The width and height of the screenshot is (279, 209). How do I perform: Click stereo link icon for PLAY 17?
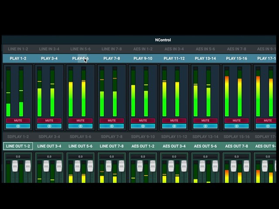(266, 126)
